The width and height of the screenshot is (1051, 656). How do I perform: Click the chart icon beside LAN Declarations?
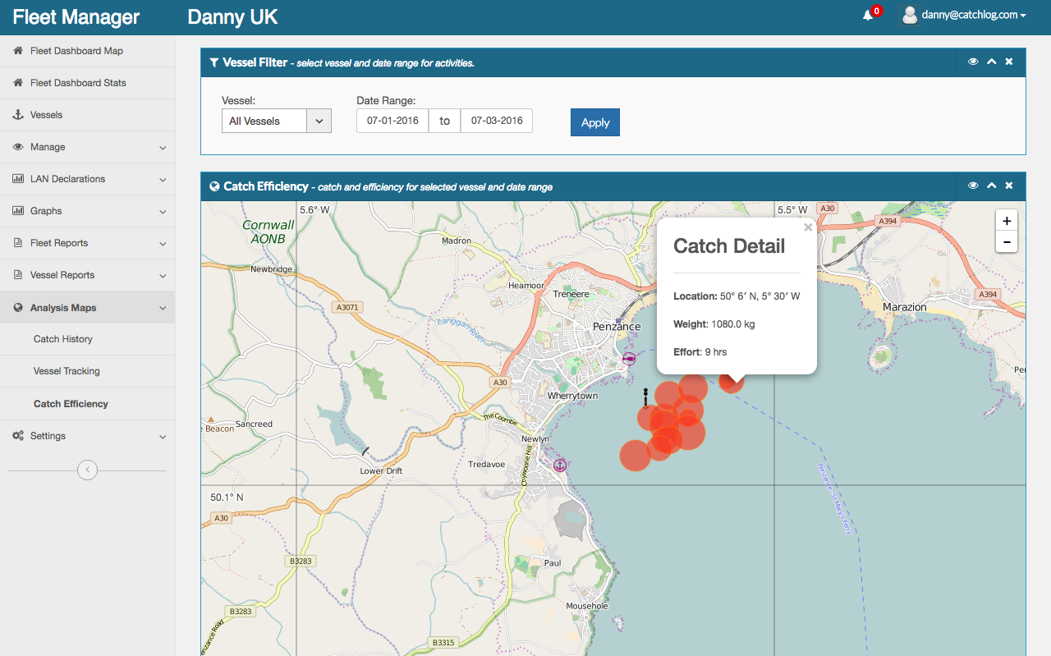(18, 179)
